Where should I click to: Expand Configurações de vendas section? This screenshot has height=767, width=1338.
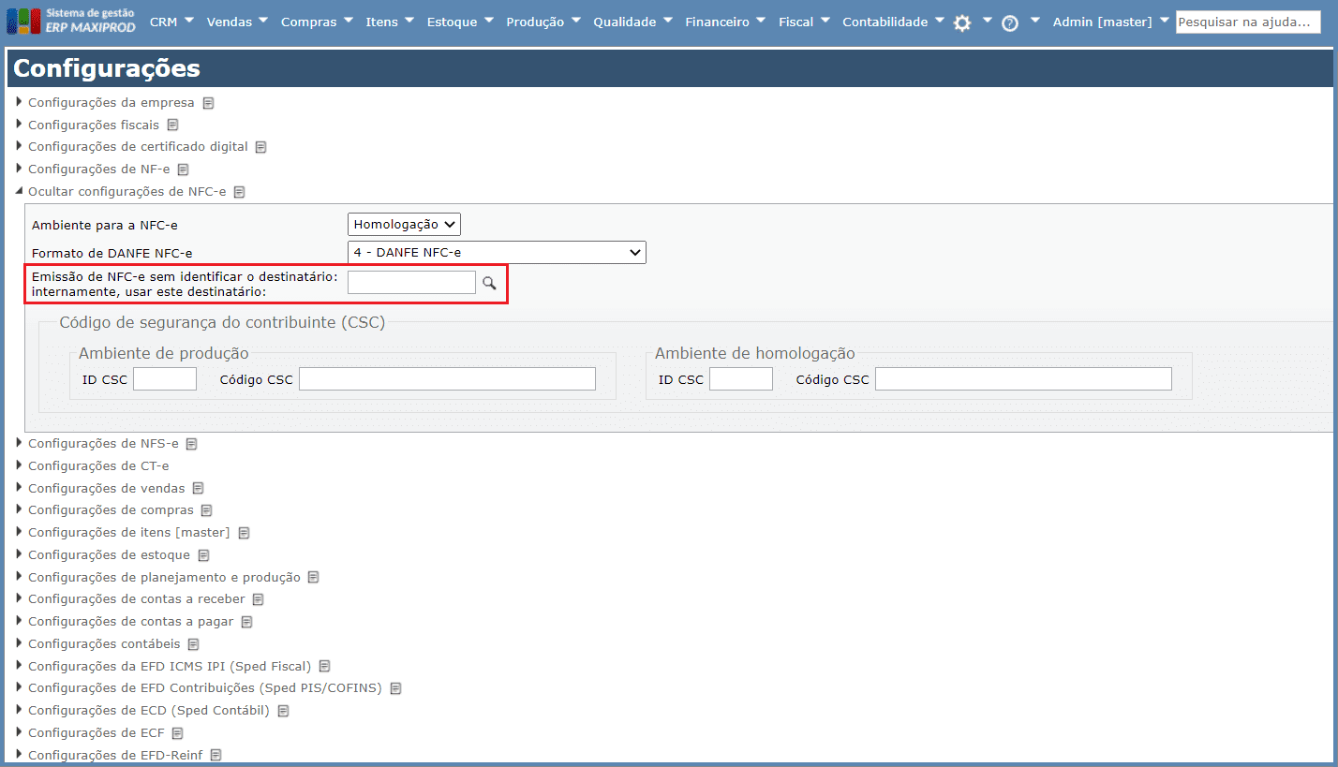click(x=20, y=488)
